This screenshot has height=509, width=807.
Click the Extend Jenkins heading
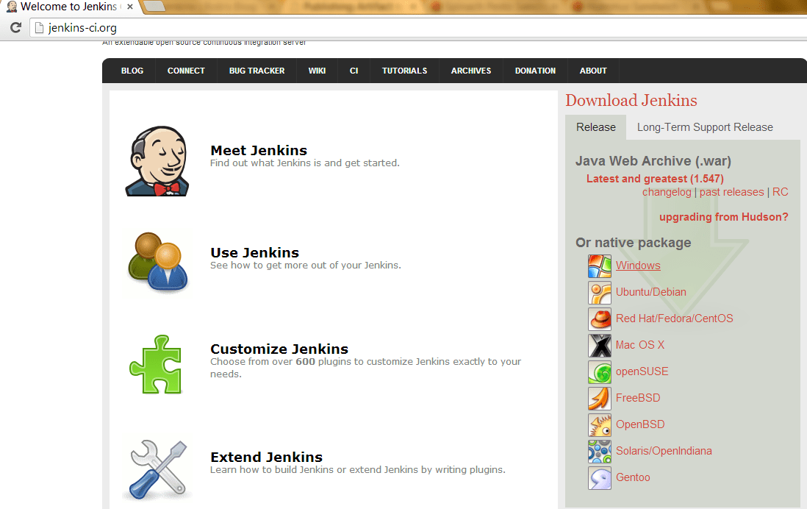pyautogui.click(x=267, y=457)
